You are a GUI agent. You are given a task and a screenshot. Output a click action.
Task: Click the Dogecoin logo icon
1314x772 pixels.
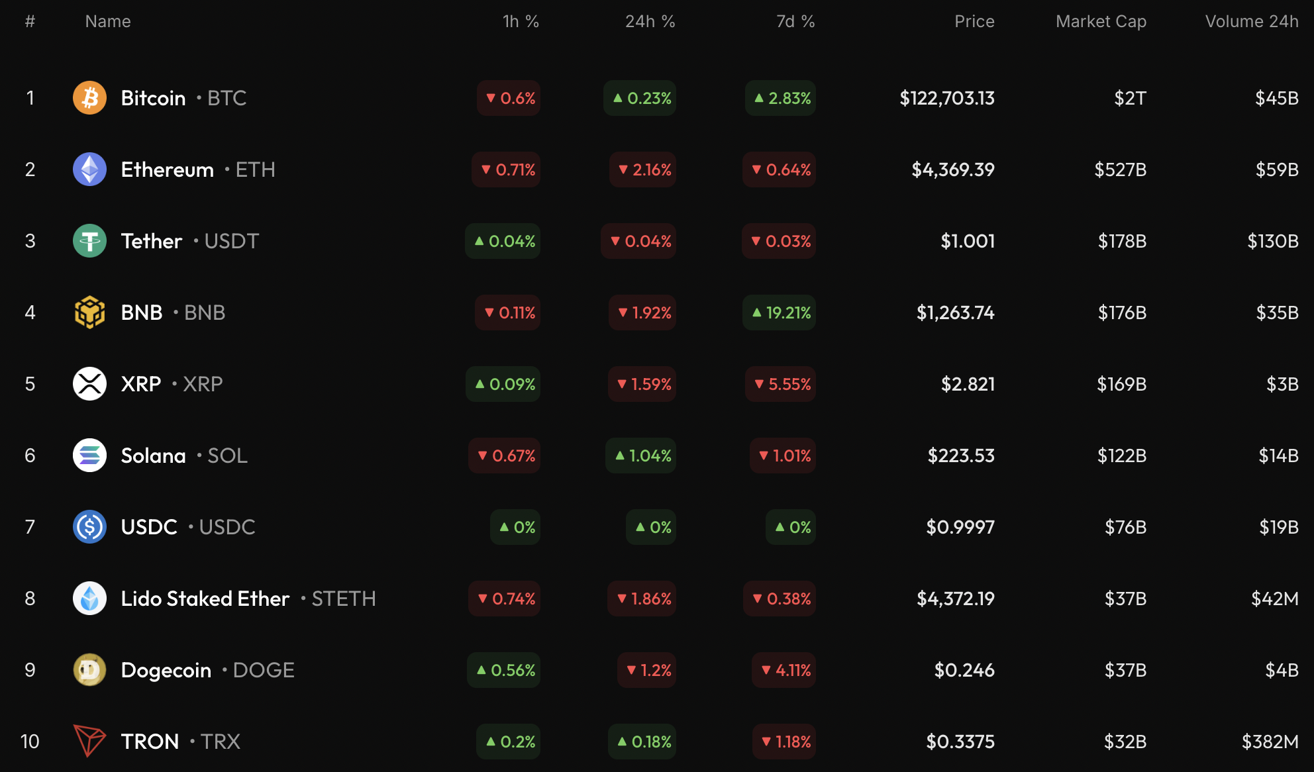coord(89,670)
